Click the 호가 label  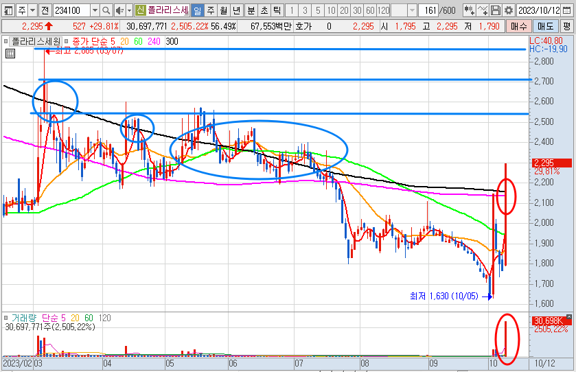[x=303, y=27]
